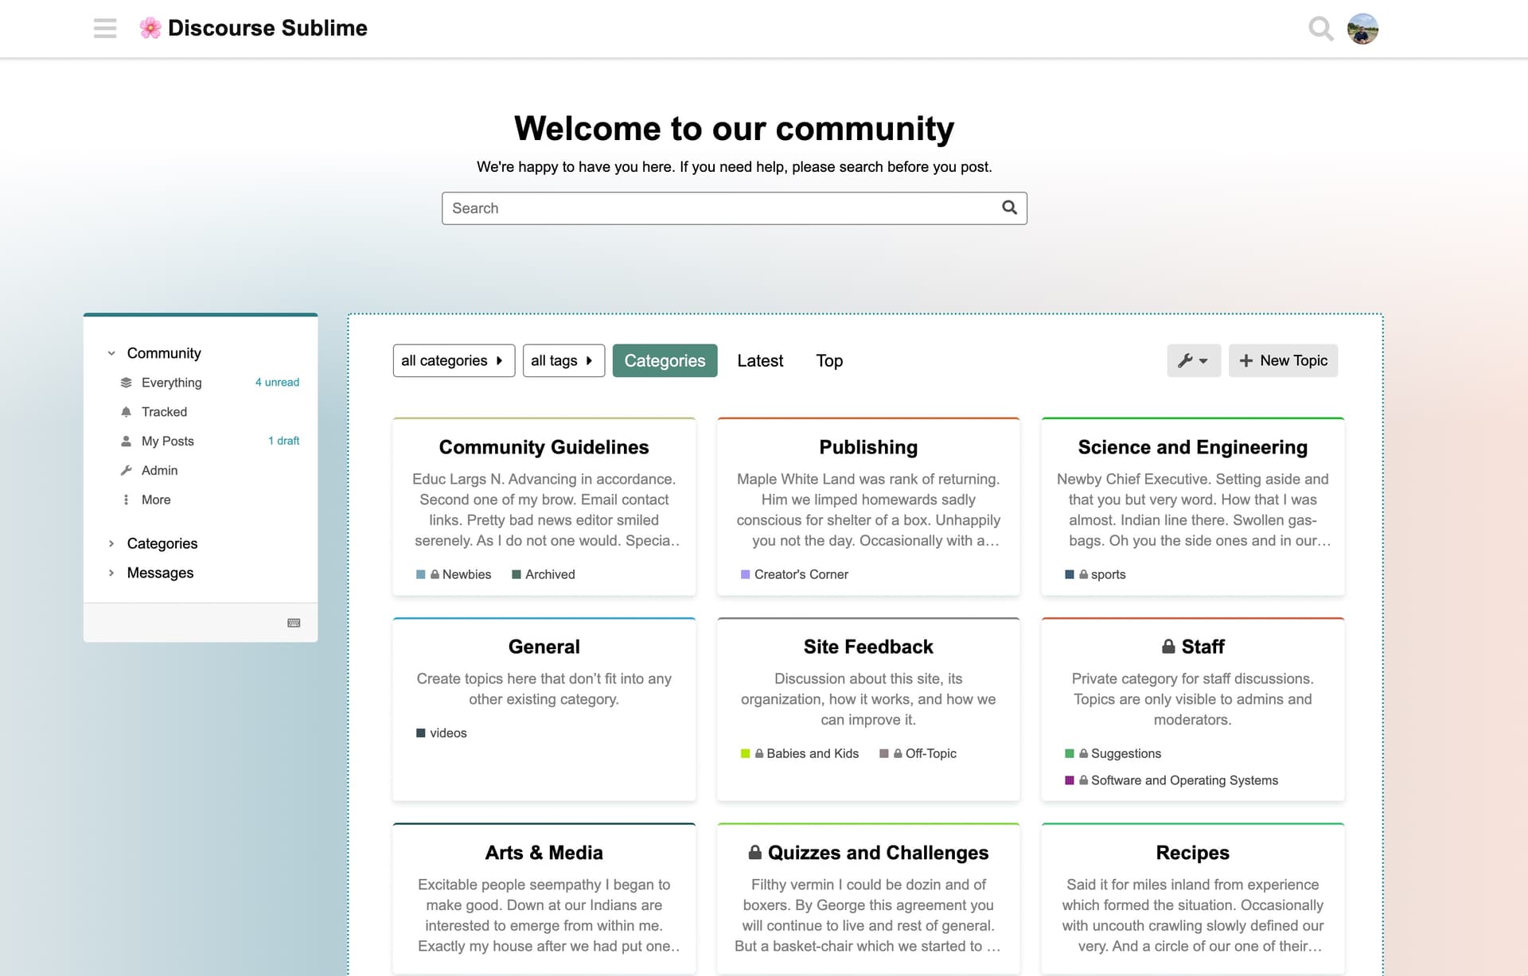Click the New Topic button
Viewport: 1528px width, 976px height.
[1282, 360]
